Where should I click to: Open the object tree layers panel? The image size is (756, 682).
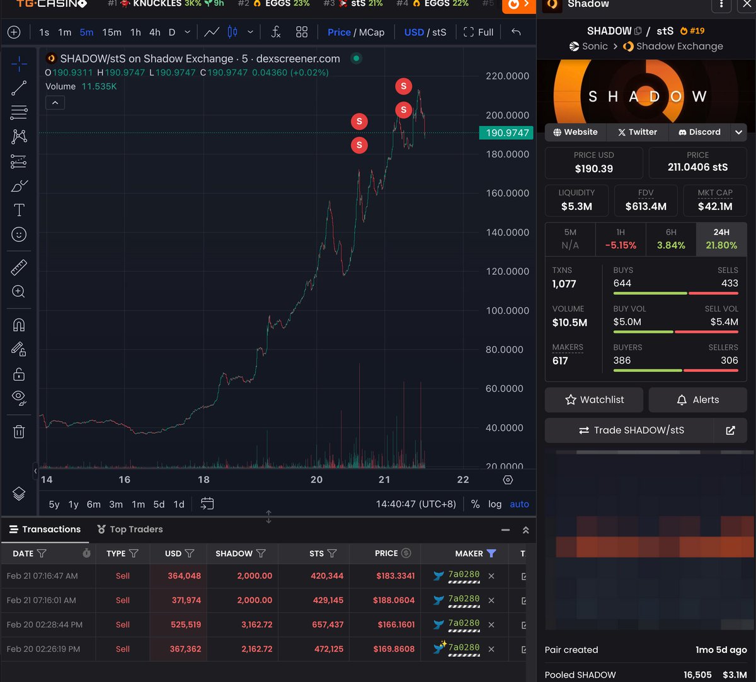pyautogui.click(x=19, y=494)
